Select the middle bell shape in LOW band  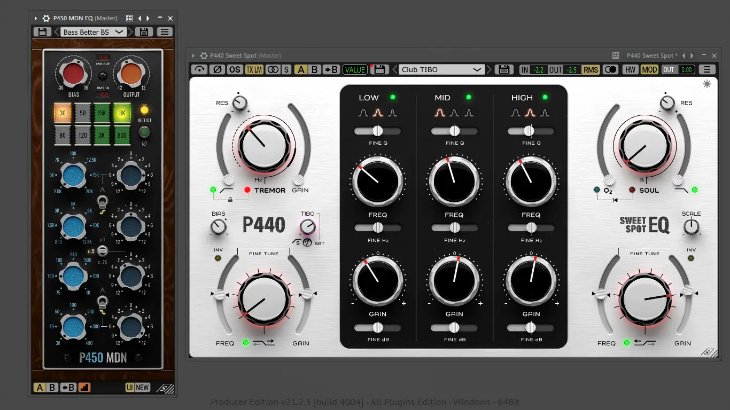point(378,113)
